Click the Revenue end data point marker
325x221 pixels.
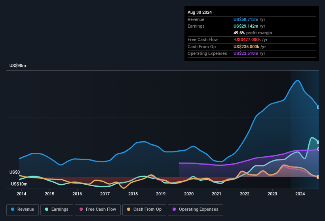click(318, 107)
